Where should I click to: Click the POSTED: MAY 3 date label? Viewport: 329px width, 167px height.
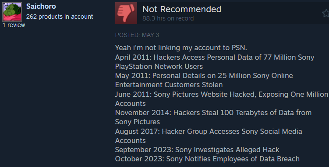coord(137,35)
